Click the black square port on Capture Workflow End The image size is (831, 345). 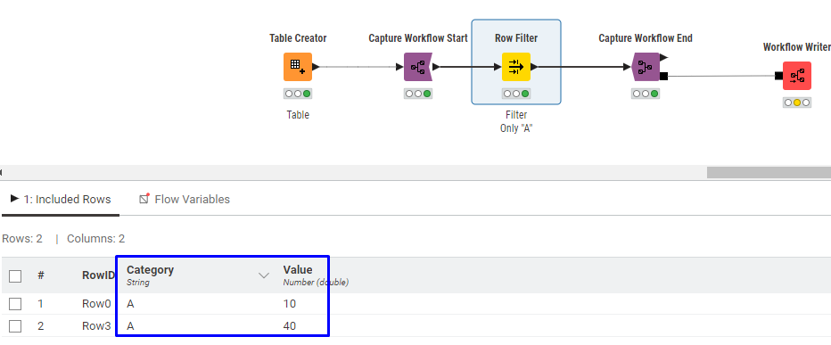(x=663, y=76)
